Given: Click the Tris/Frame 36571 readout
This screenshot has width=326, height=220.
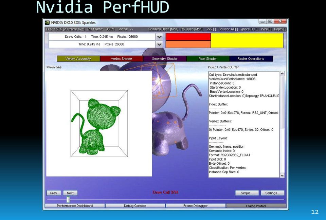Looking at the screenshot, I should coord(101,29).
